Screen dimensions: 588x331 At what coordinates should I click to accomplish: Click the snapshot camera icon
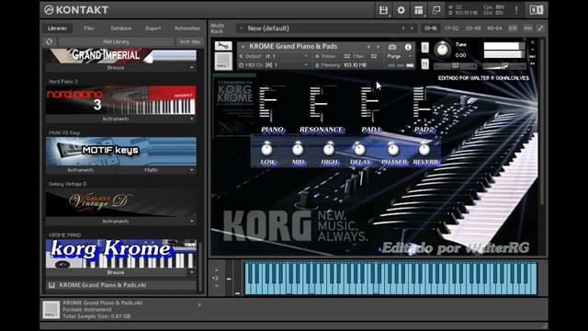tap(392, 47)
